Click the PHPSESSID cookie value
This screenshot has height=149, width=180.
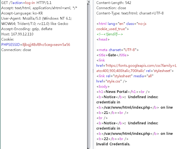pyautogui.click(x=46, y=44)
